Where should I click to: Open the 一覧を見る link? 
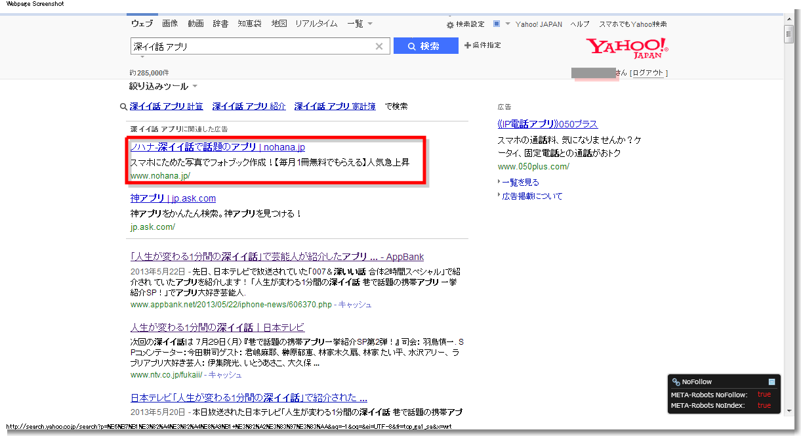520,183
